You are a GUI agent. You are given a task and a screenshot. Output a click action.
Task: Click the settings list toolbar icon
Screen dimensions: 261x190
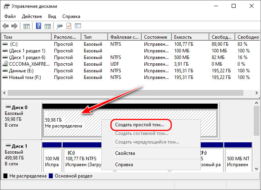[78, 26]
